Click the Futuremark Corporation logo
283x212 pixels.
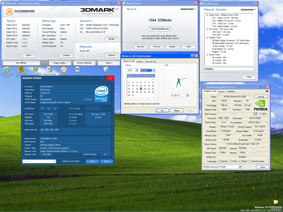21,12
